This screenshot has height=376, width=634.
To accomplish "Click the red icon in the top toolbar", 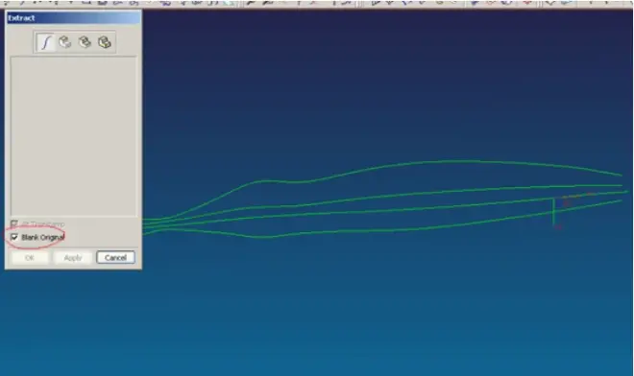I will click(x=527, y=3).
